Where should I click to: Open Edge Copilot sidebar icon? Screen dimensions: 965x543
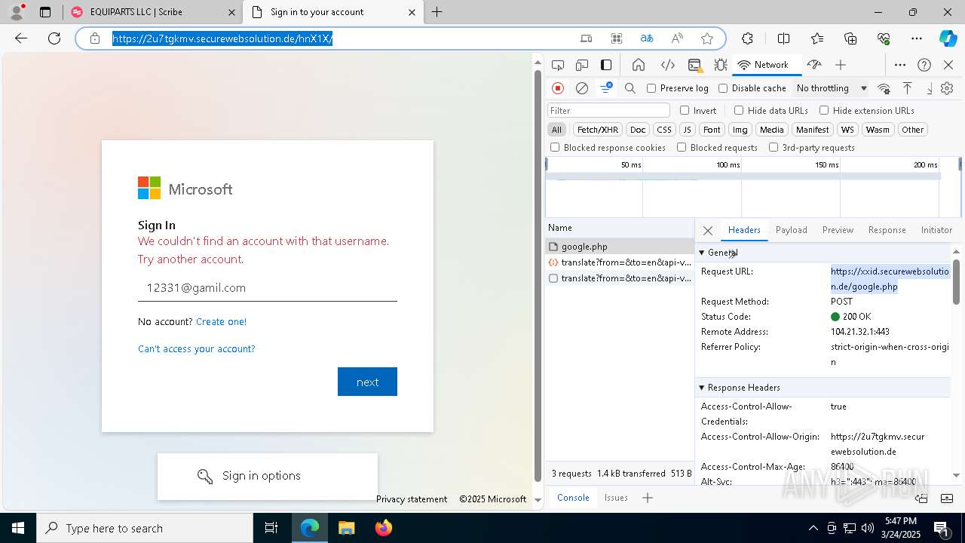(x=948, y=38)
